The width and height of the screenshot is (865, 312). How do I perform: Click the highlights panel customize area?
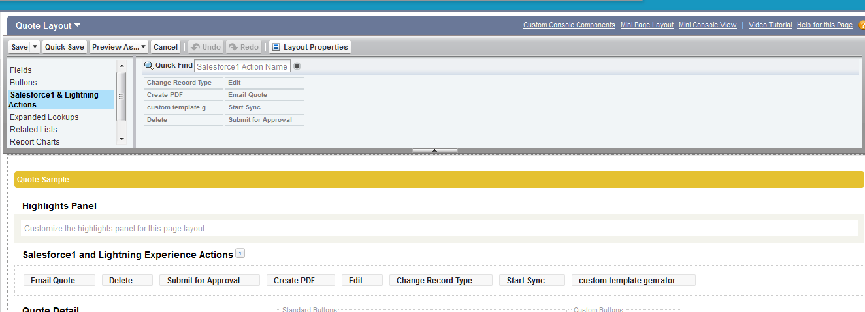point(439,229)
